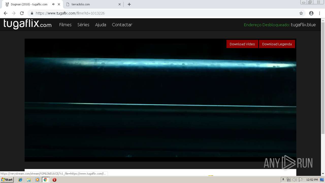Click the Show desktop icon by clock
Screen dimensions: 325x183
(322, 180)
